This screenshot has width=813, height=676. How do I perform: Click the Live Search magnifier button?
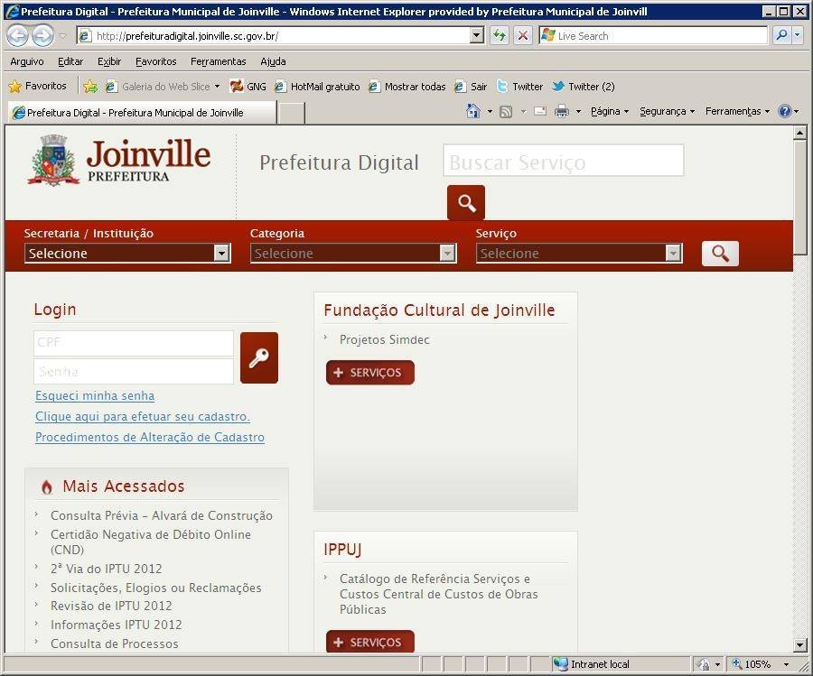[x=780, y=36]
